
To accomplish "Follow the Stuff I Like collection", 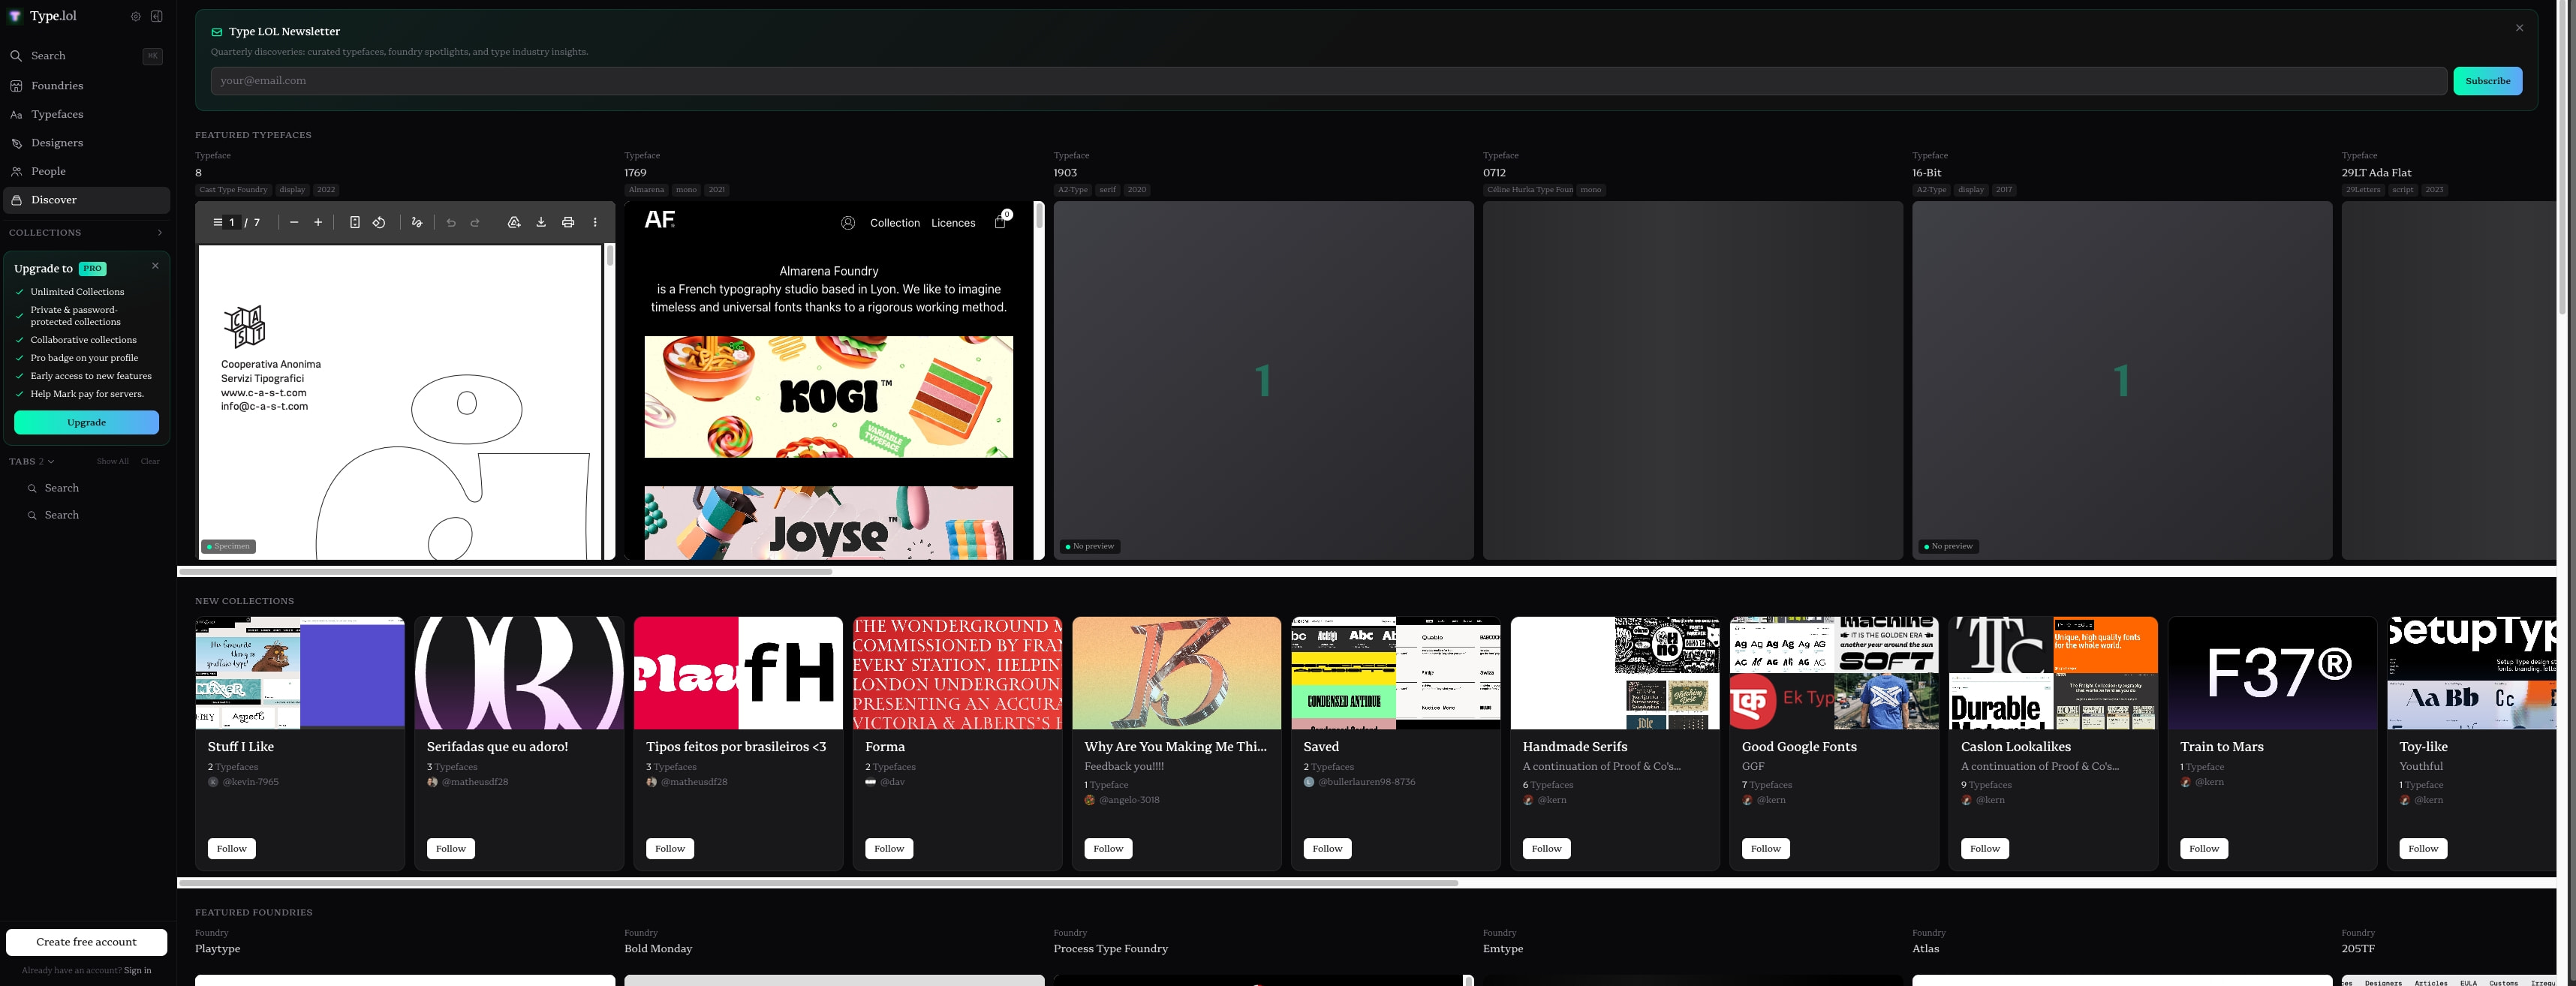I will coord(231,849).
